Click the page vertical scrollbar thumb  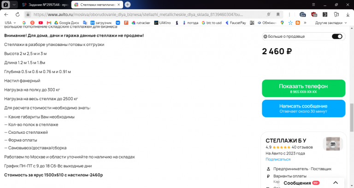click(352, 118)
